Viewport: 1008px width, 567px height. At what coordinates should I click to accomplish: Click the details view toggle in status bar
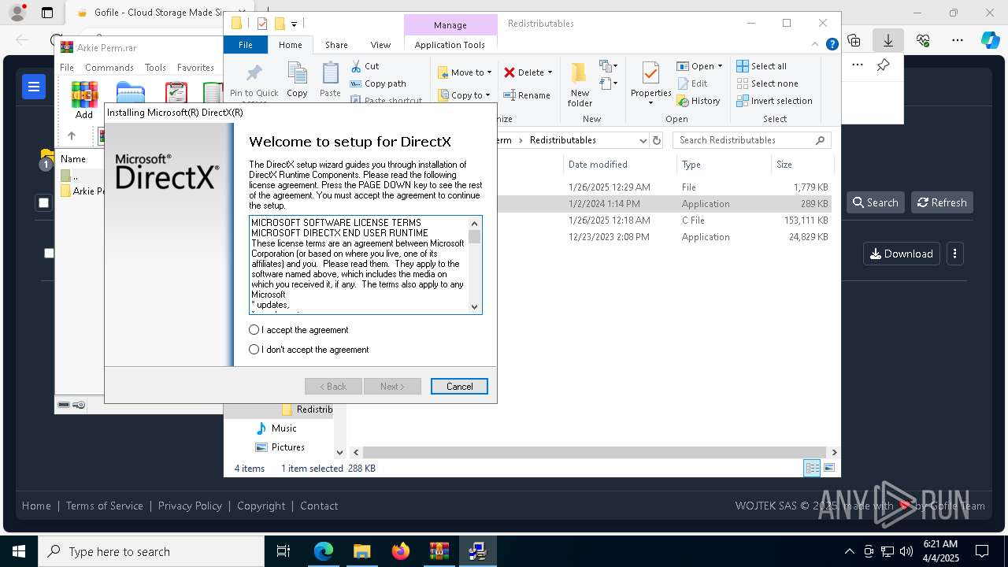[812, 468]
